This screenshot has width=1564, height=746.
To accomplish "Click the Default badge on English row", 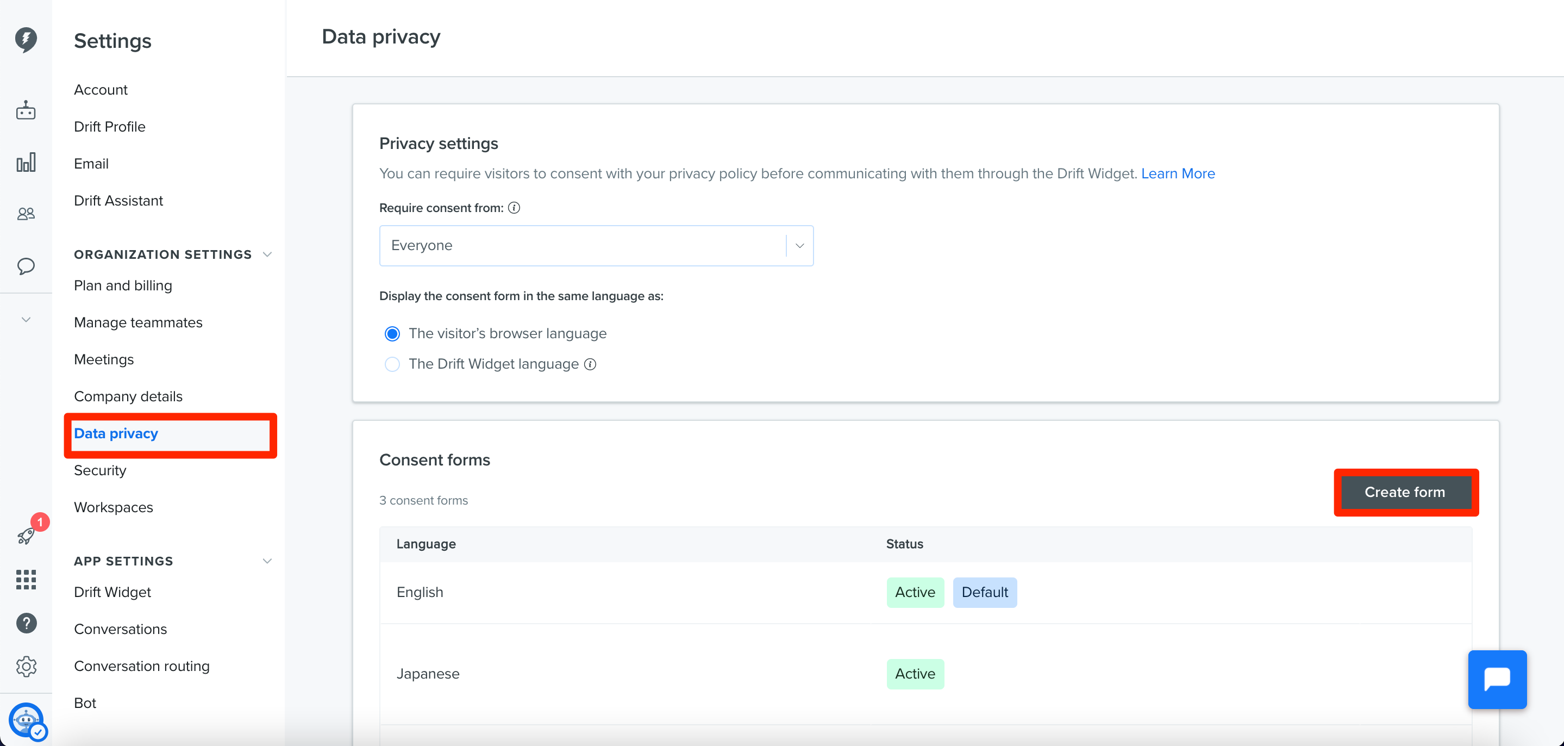I will coord(985,592).
